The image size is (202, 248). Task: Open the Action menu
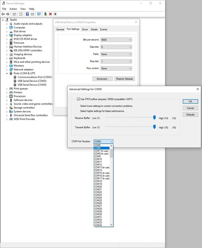(13, 9)
